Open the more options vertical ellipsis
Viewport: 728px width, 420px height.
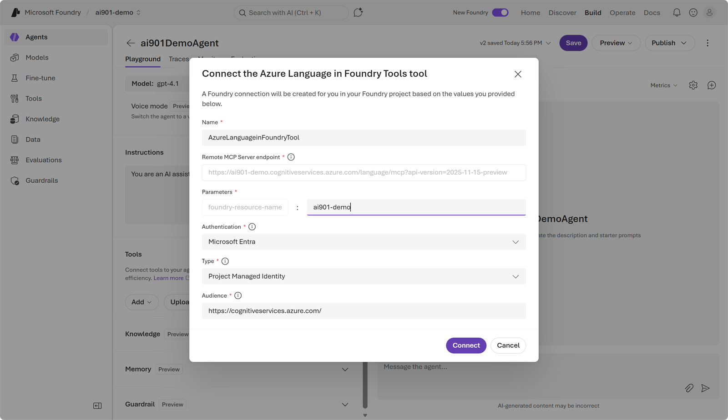click(x=708, y=43)
